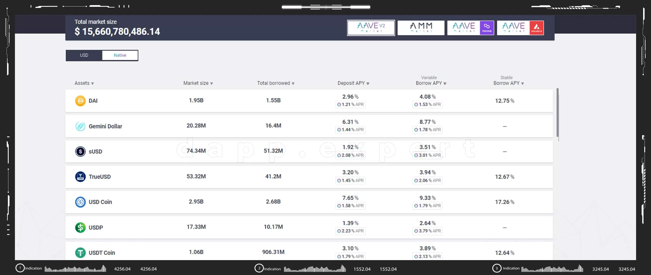Sort by Assets column
Viewport: 651px width, 275px height.
click(x=84, y=83)
